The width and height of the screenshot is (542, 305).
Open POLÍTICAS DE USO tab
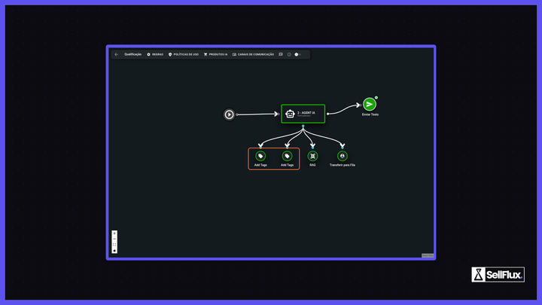click(184, 55)
